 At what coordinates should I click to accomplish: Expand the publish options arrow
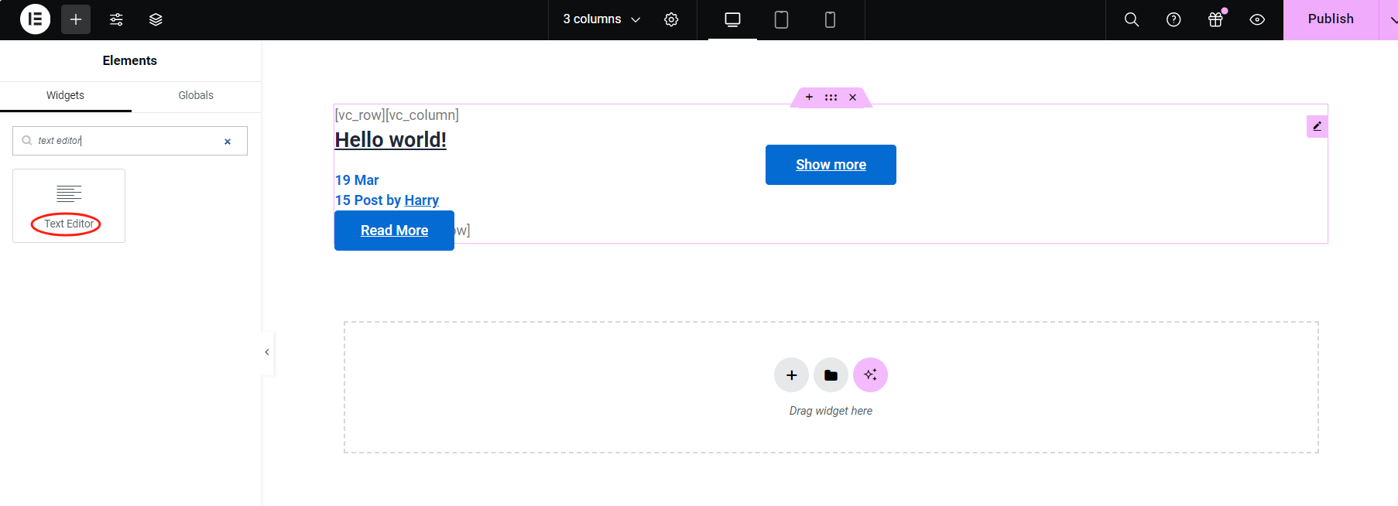coord(1391,20)
